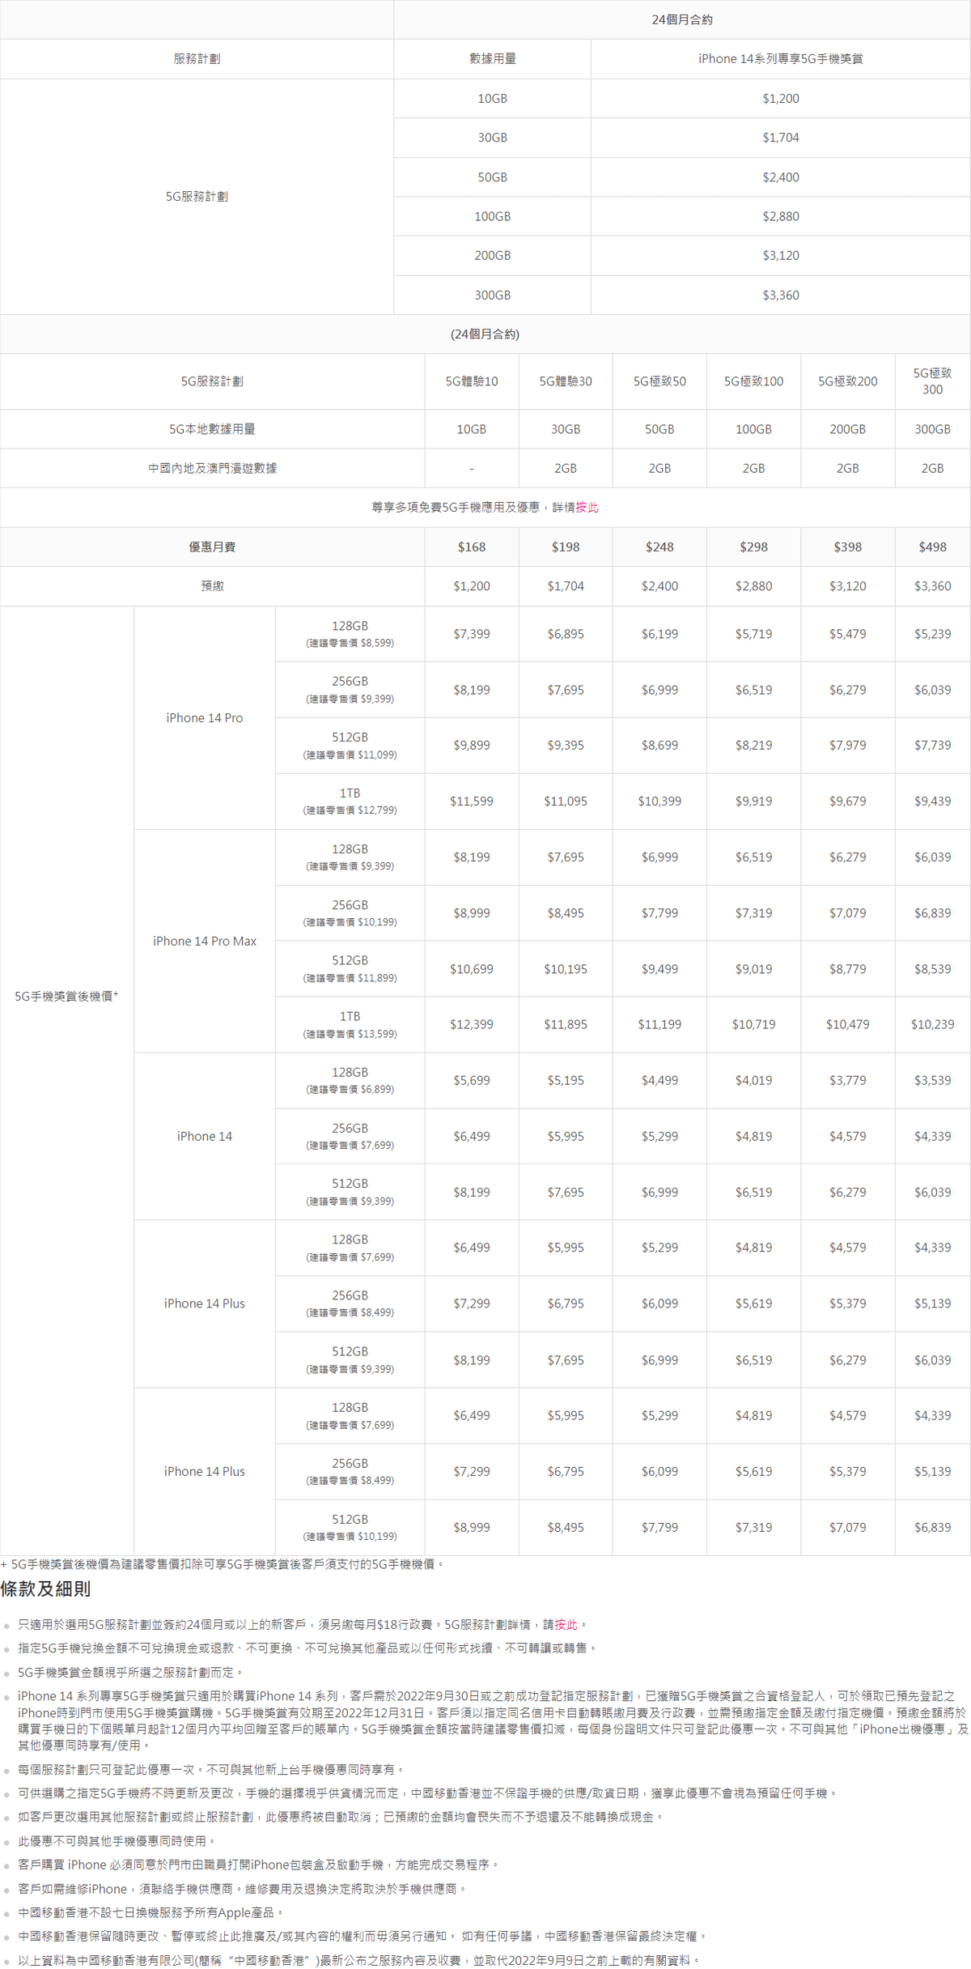
Task: Select the '$3,539' price cell
Action: (x=932, y=1081)
